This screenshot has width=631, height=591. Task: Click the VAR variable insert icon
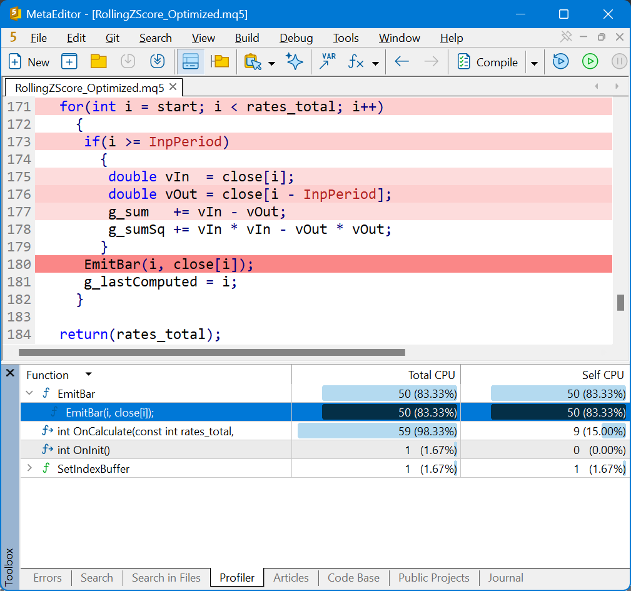click(328, 61)
